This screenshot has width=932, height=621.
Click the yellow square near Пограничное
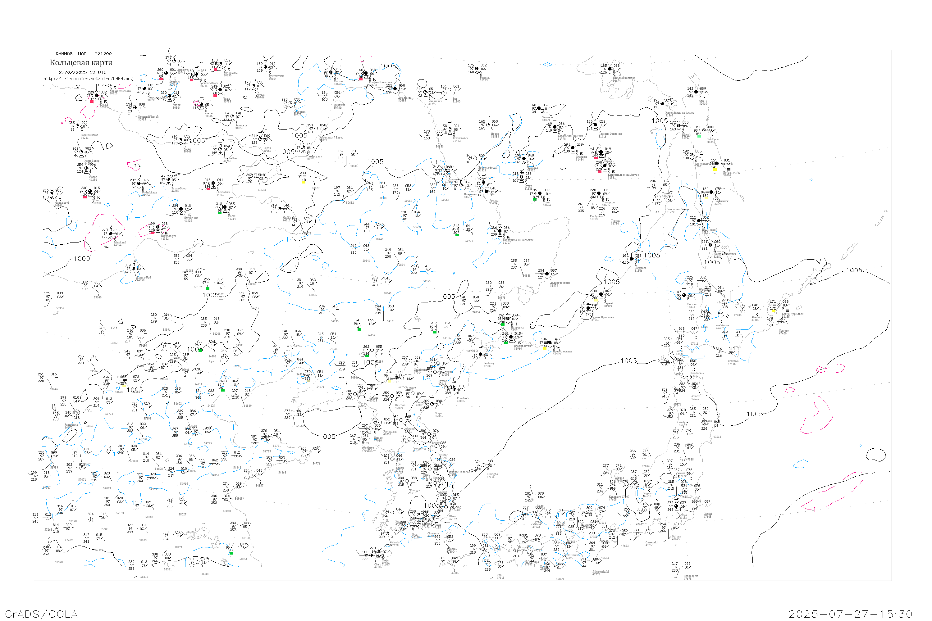(715, 170)
